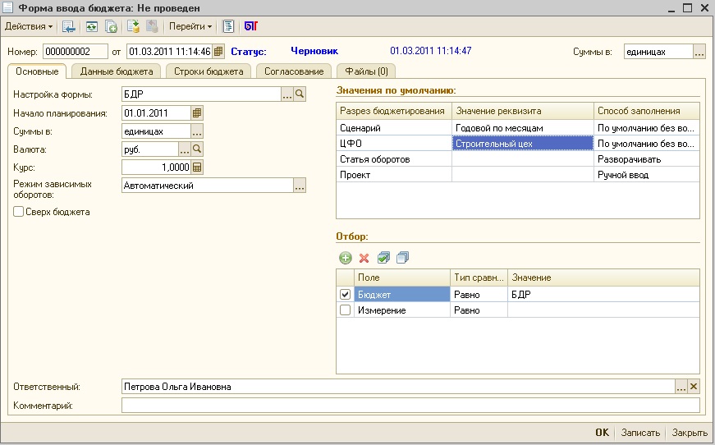Click the Автоматический mode field
The height and width of the screenshot is (445, 715).
pos(208,186)
